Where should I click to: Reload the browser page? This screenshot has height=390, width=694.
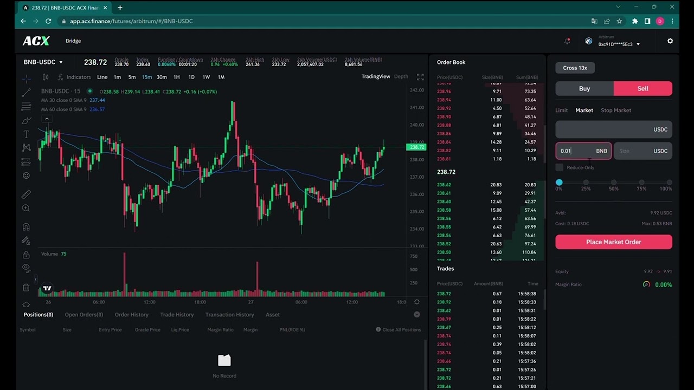coord(48,21)
